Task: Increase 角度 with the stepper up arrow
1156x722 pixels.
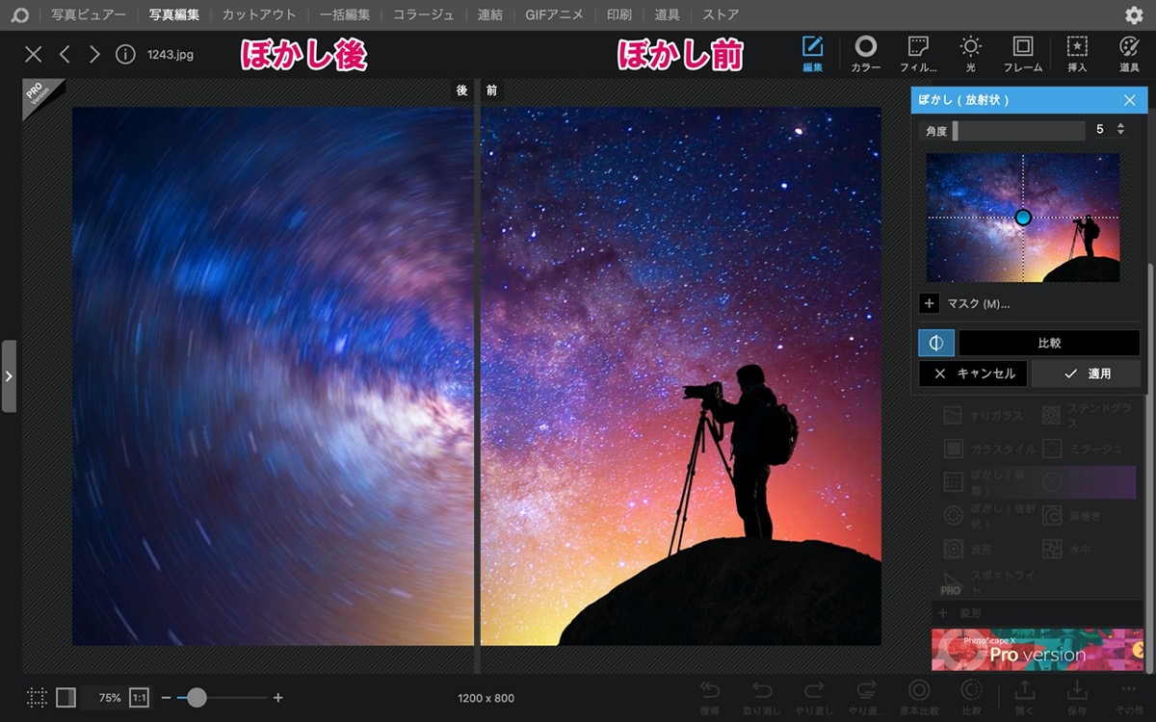Action: [1119, 125]
